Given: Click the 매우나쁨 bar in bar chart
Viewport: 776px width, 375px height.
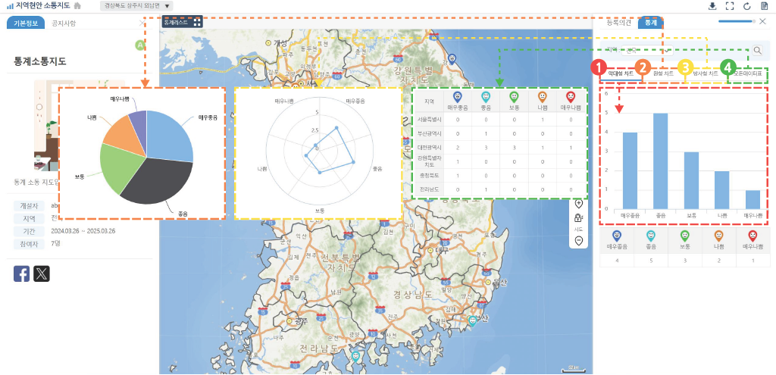Looking at the screenshot, I should [753, 200].
